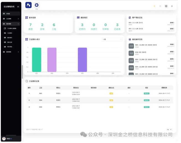Screen dimensions: 181x143
Task: Click the green status badge in row D02
Action: point(147,107)
